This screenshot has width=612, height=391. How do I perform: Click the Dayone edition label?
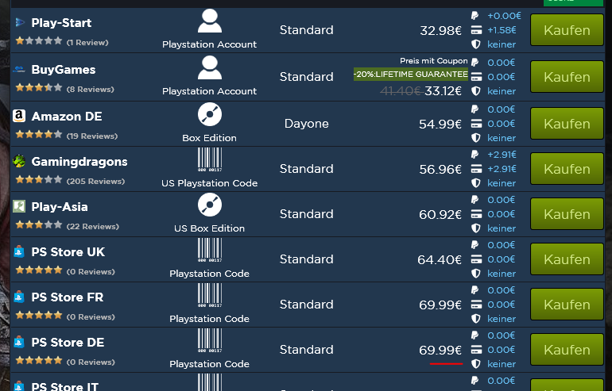306,124
